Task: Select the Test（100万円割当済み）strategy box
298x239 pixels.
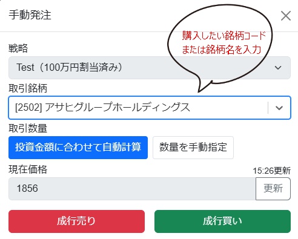Action: click(x=150, y=68)
